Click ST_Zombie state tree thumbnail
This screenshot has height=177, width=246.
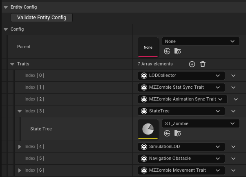(148, 129)
